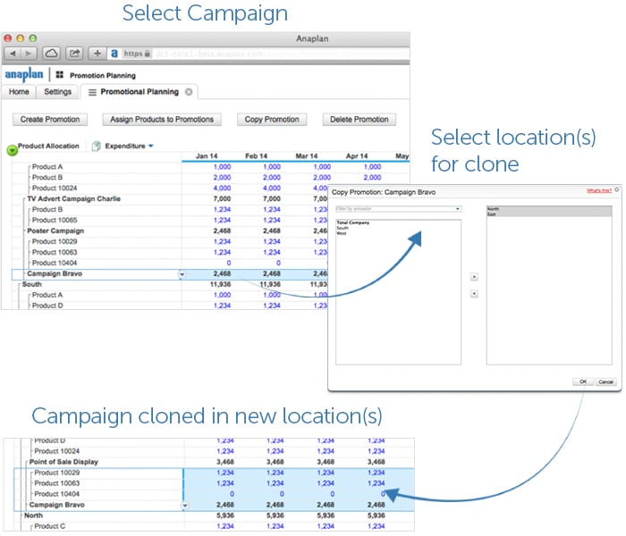Select the Promotional Planning tab
Screen dimensions: 626x536
[x=140, y=92]
